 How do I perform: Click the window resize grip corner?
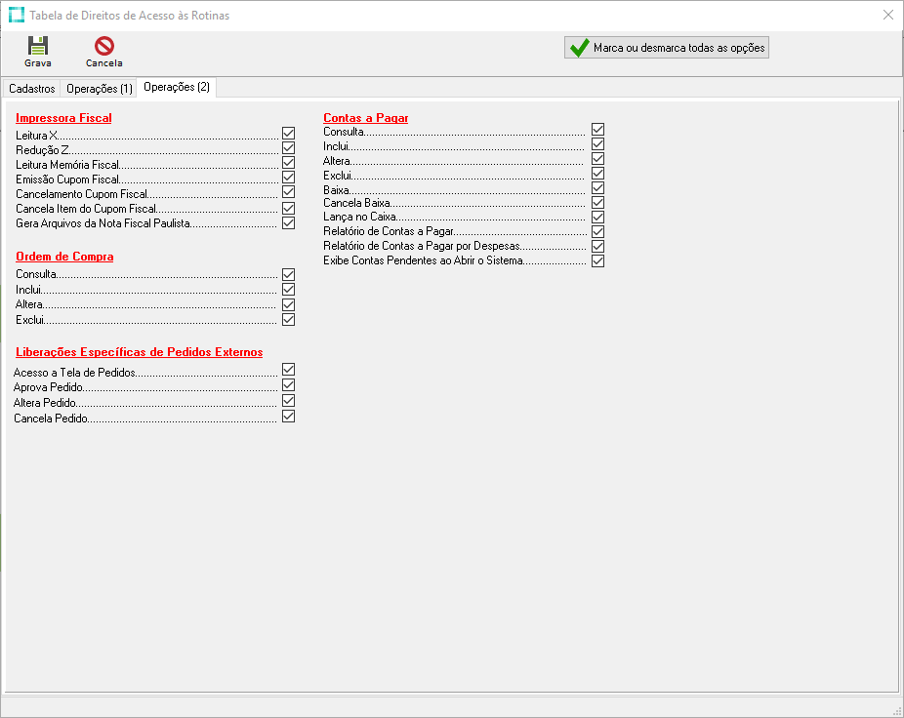coord(896,710)
